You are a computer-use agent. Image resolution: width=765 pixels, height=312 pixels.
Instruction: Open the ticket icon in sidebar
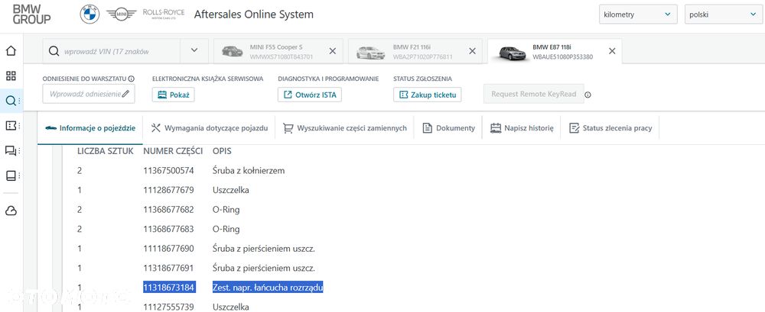pos(11,126)
